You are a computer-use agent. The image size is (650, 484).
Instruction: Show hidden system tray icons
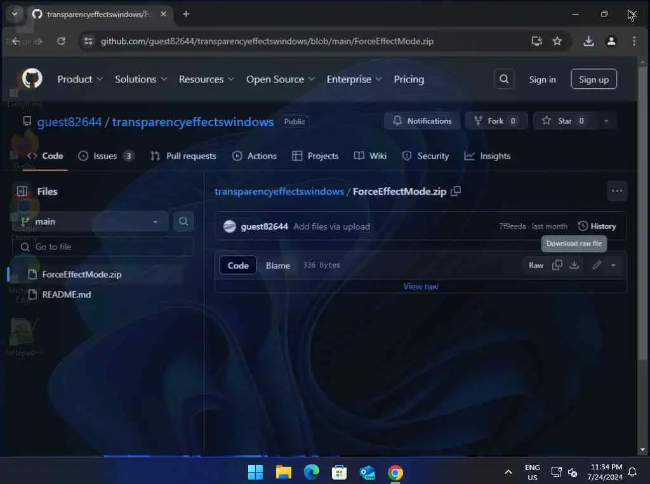pos(508,473)
